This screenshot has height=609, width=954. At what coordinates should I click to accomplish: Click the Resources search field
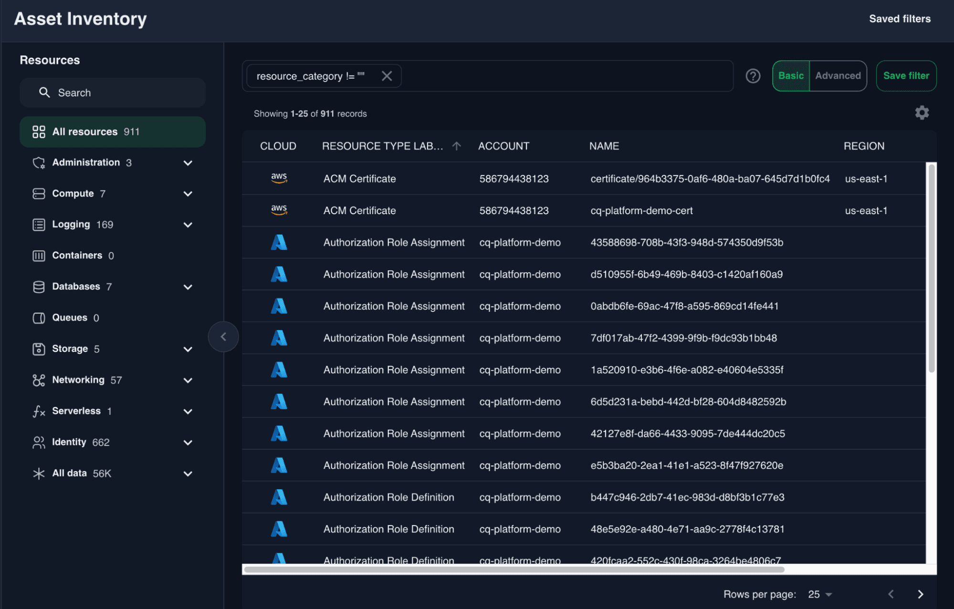tap(113, 93)
